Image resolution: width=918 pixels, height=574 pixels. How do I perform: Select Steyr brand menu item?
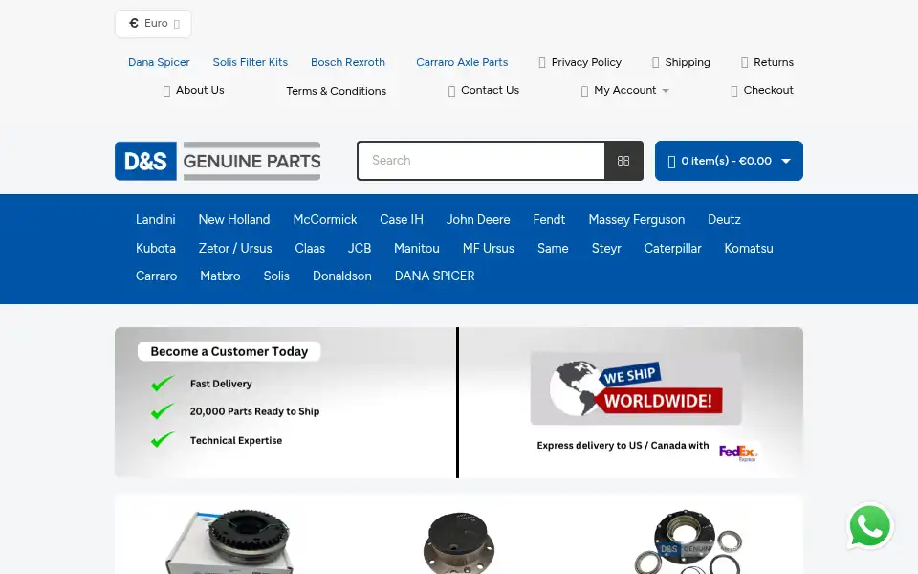point(606,249)
